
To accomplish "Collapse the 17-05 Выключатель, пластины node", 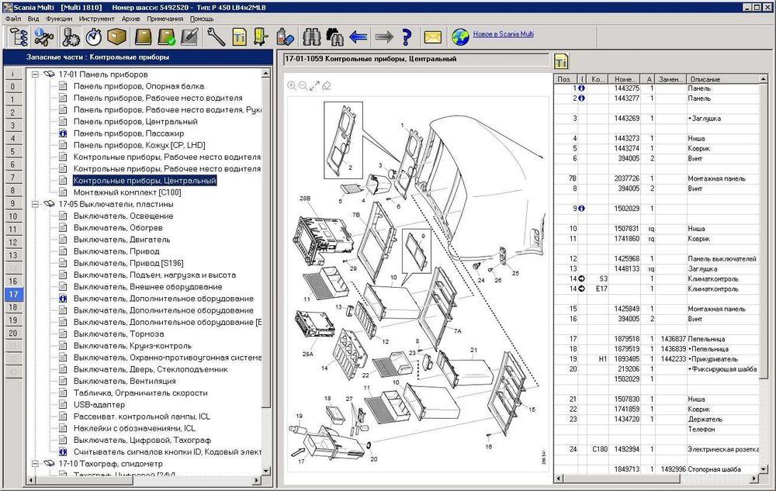I will pos(35,204).
